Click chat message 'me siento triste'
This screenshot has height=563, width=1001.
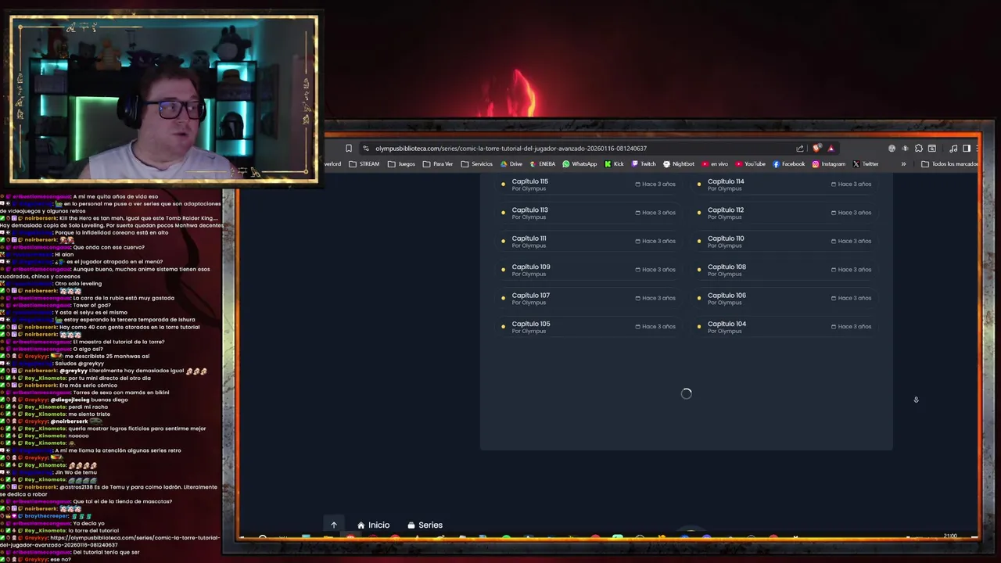pos(89,414)
